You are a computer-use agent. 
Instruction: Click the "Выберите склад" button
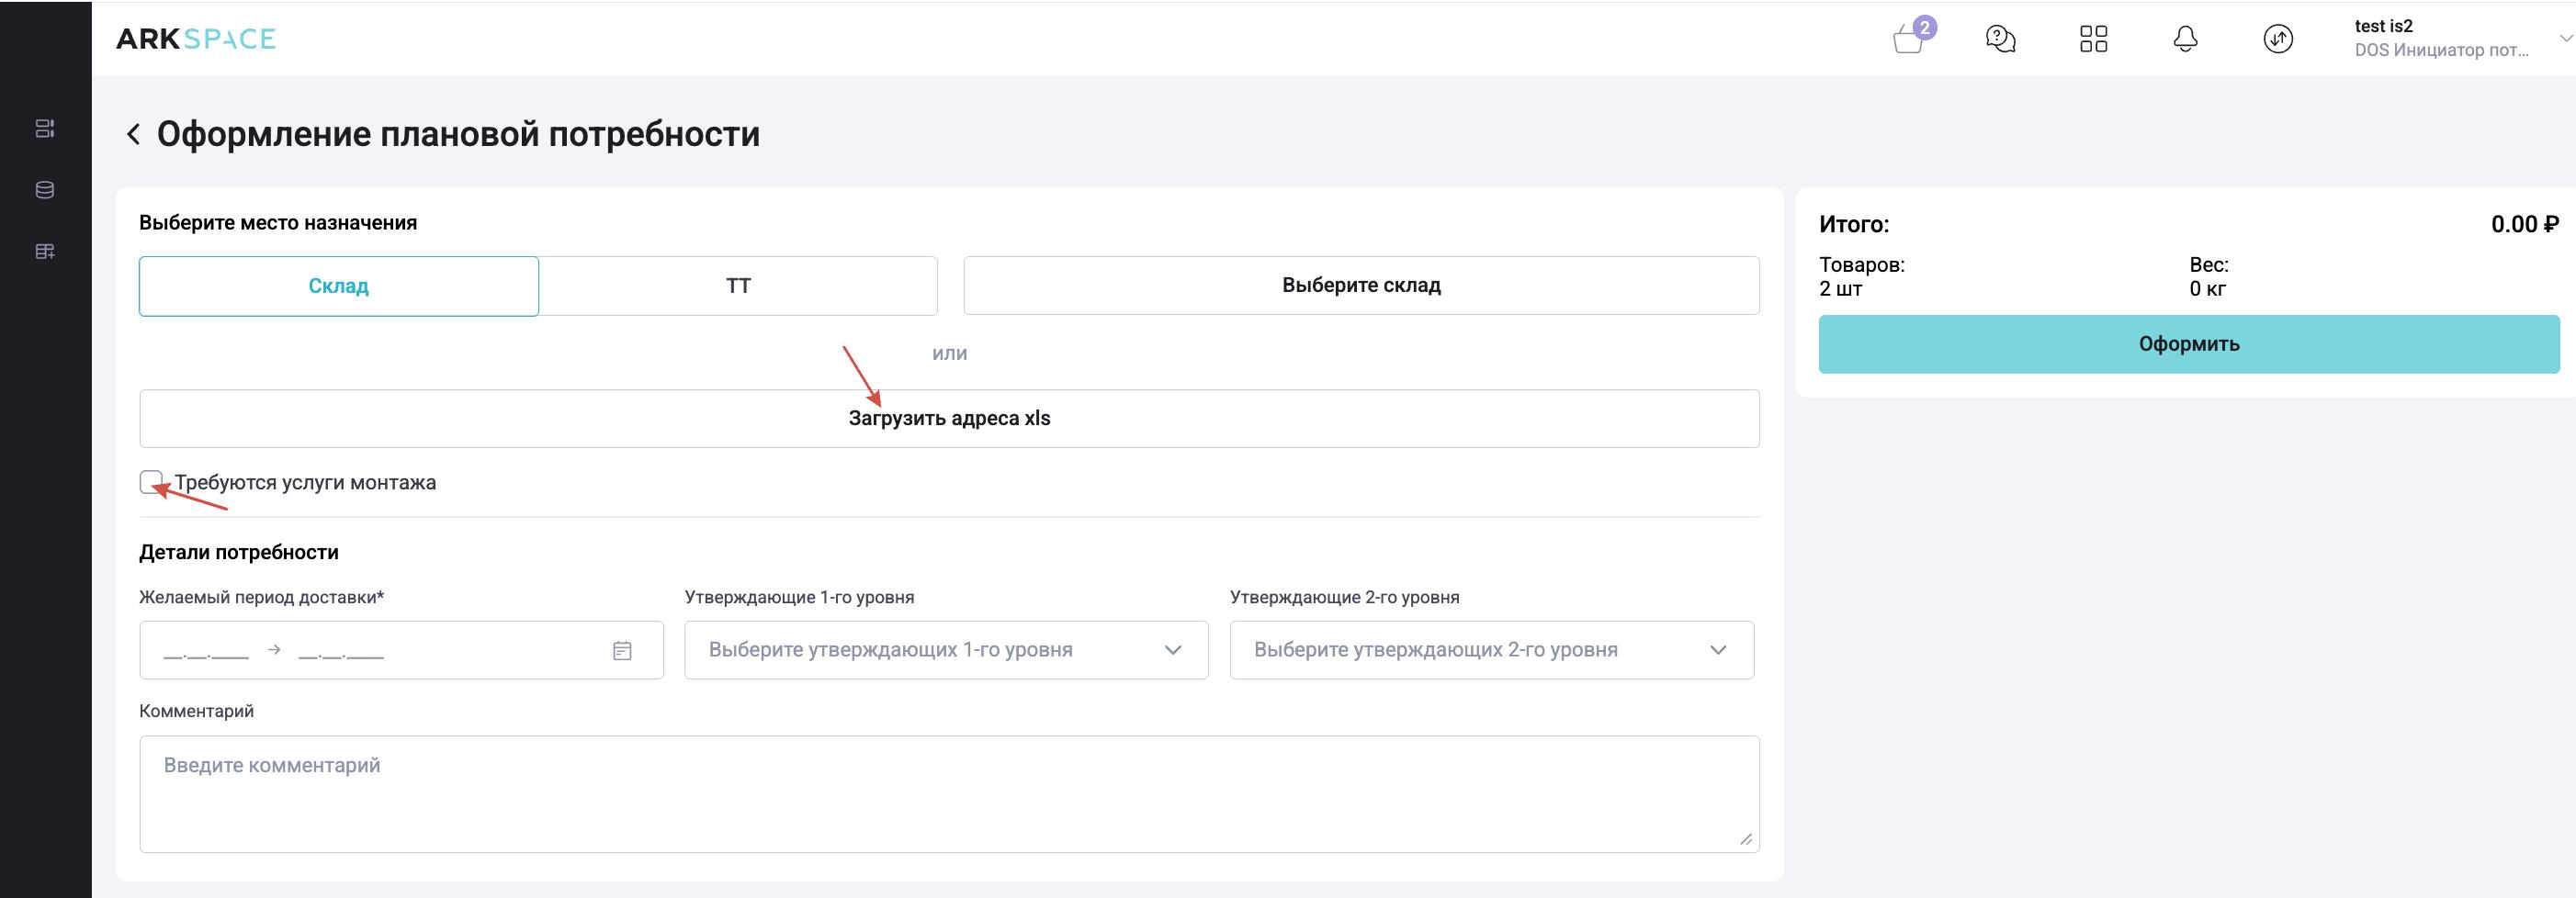1361,286
